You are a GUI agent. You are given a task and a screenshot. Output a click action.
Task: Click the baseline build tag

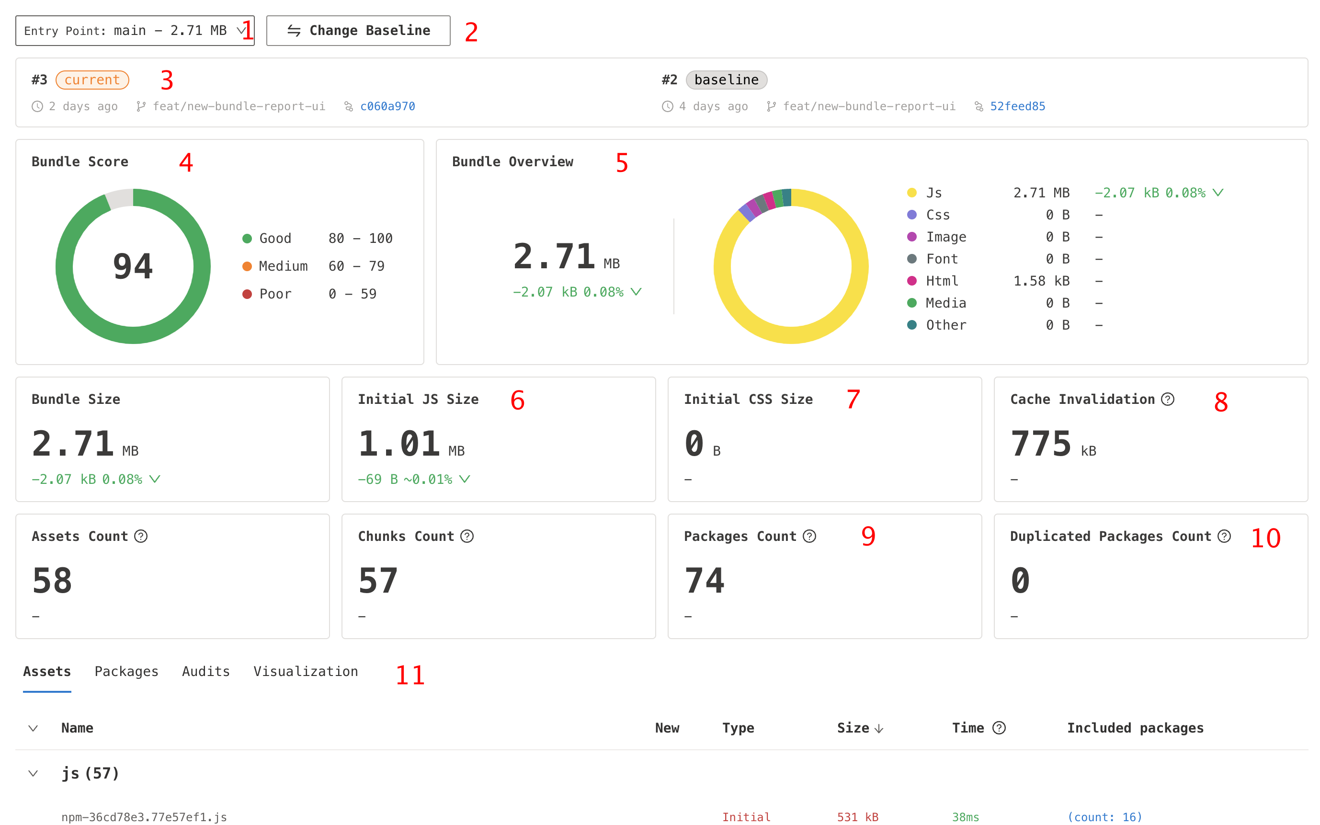coord(726,80)
